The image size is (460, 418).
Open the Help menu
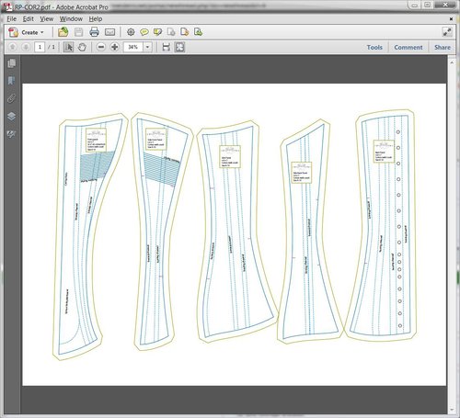(x=96, y=18)
